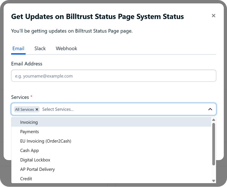The width and height of the screenshot is (227, 187).
Task: Choose EU Invoicing (Order2Cash) option
Action: click(111, 141)
